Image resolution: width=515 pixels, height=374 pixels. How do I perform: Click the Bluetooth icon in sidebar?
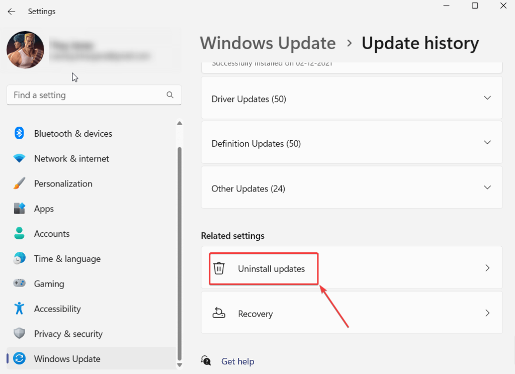click(x=19, y=133)
